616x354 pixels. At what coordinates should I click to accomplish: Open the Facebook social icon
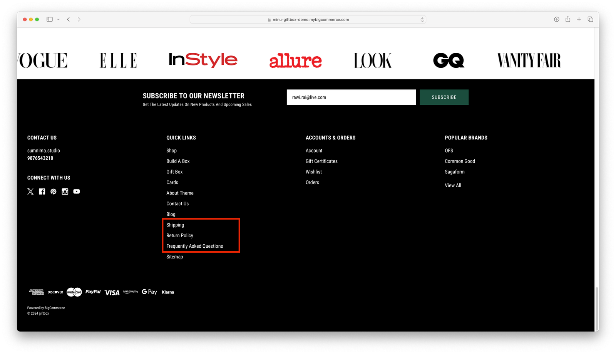point(42,191)
